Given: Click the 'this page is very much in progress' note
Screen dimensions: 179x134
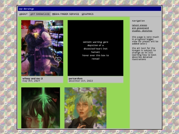Looking at the screenshot, I should (x=145, y=40).
